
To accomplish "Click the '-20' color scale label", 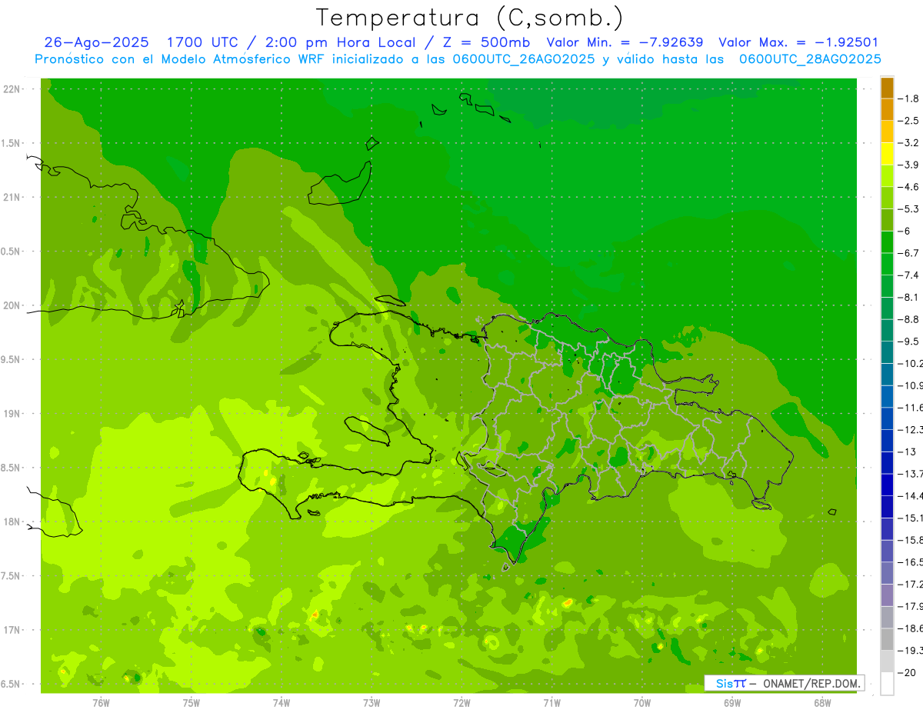I will tap(907, 672).
